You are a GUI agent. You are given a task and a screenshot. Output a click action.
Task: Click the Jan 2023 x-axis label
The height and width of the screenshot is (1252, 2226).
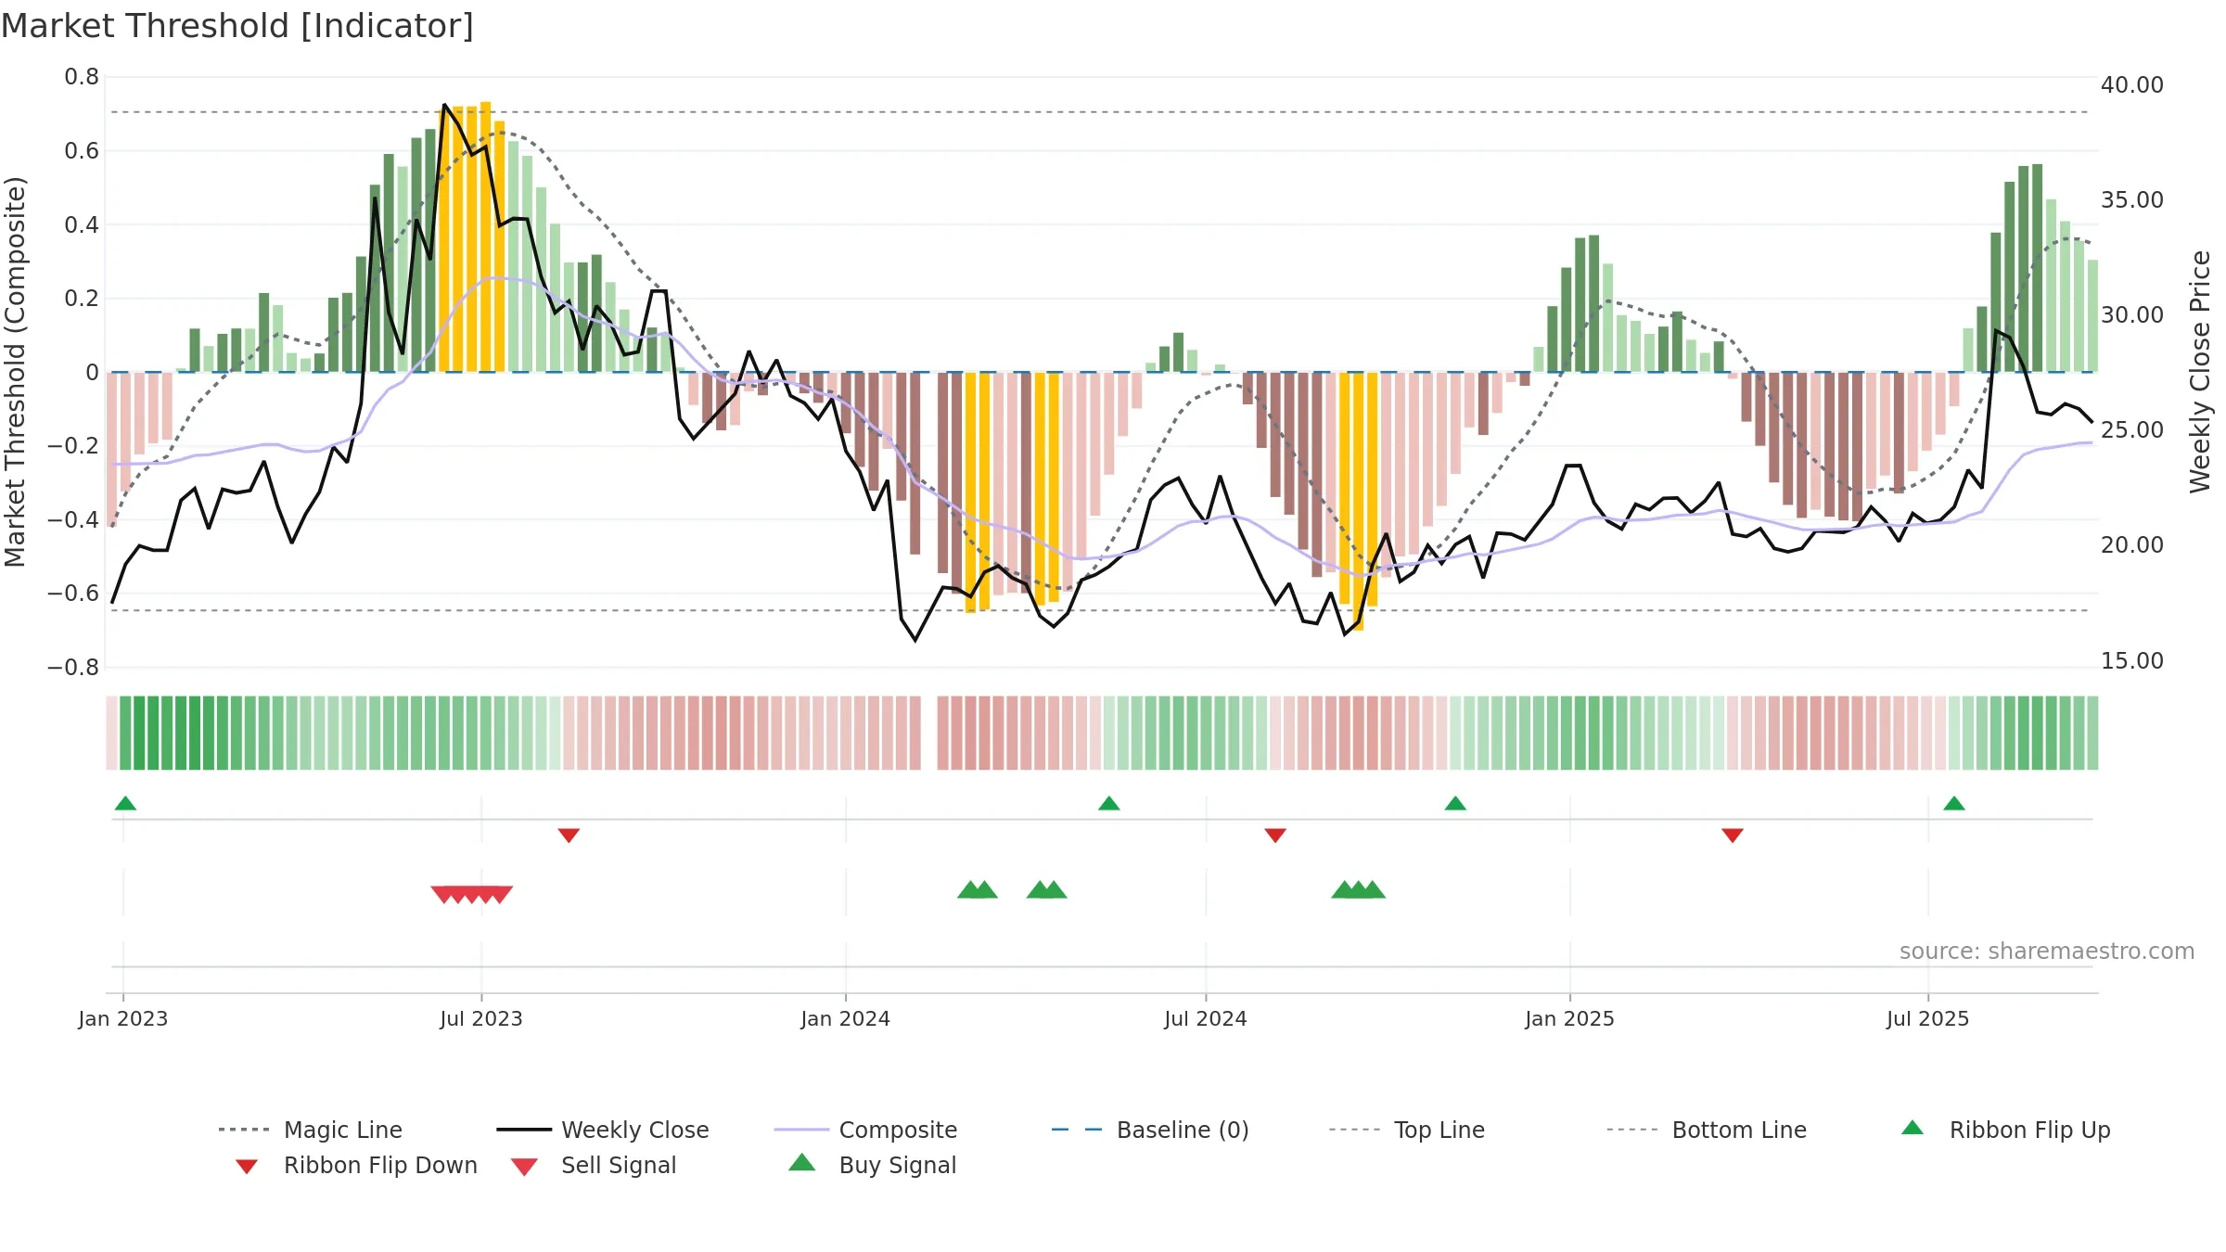(x=123, y=1019)
